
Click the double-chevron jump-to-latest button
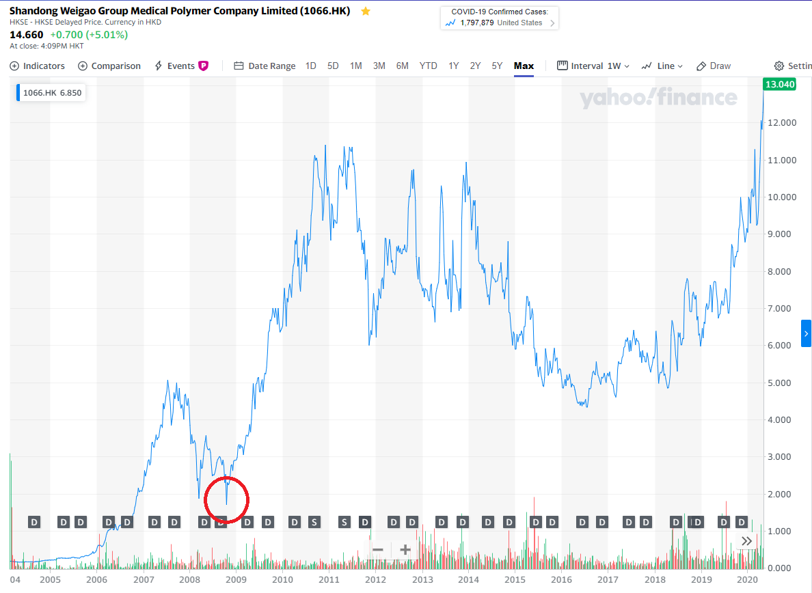coord(746,541)
